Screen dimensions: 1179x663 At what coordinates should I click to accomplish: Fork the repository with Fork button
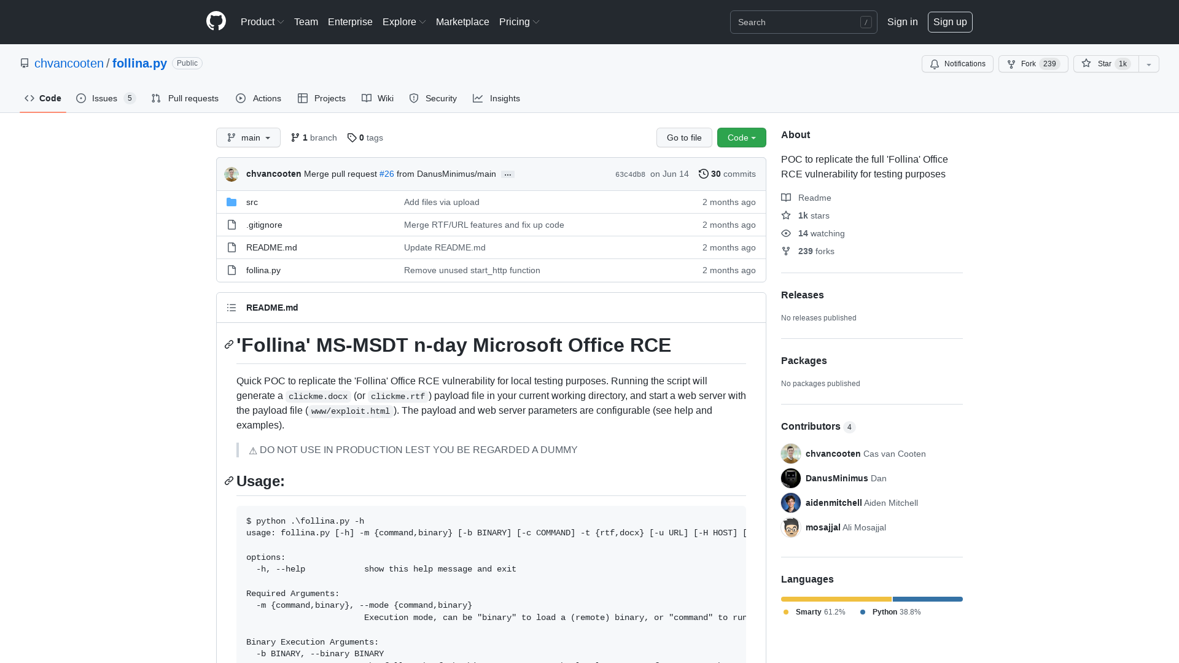coord(1033,64)
